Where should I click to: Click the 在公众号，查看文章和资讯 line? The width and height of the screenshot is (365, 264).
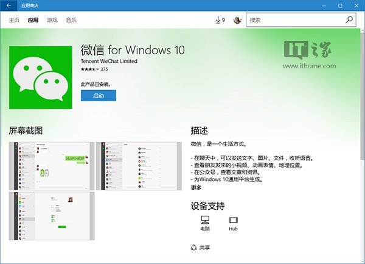(225, 173)
